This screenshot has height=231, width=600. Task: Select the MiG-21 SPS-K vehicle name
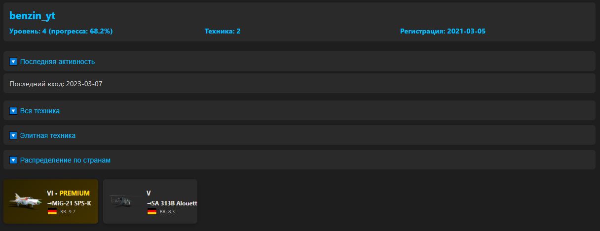(69, 203)
